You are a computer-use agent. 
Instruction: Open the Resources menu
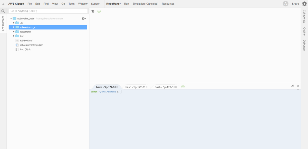168,4
